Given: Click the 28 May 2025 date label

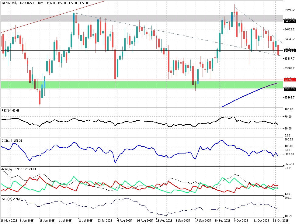Looking at the screenshot, I should [8, 220].
